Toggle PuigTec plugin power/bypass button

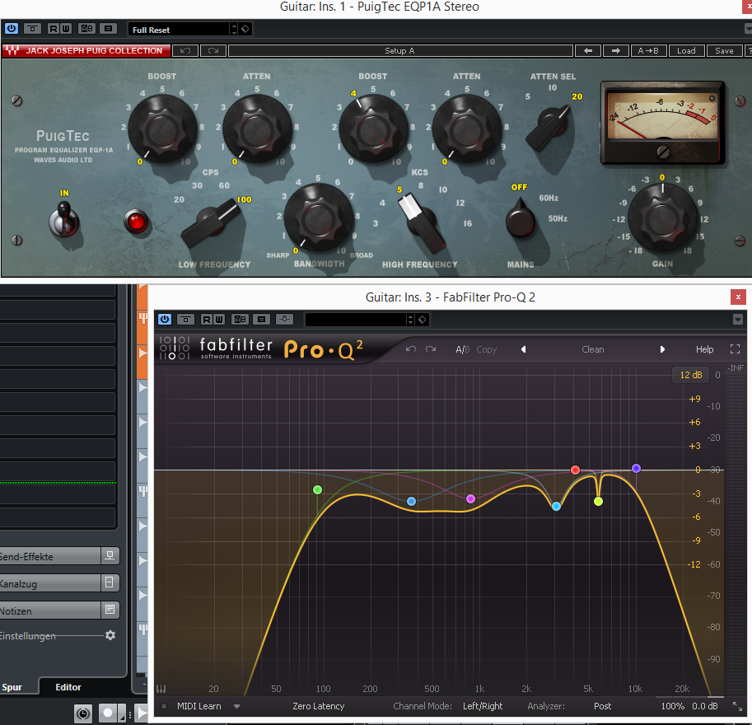[x=12, y=29]
